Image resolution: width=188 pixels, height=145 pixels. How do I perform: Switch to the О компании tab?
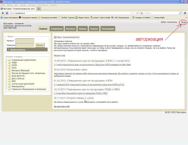point(56,29)
